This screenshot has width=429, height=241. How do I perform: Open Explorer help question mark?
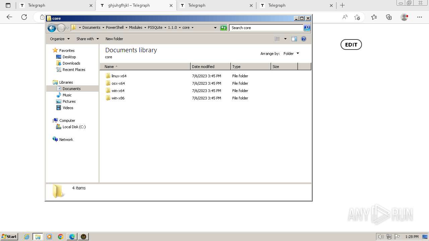click(304, 39)
